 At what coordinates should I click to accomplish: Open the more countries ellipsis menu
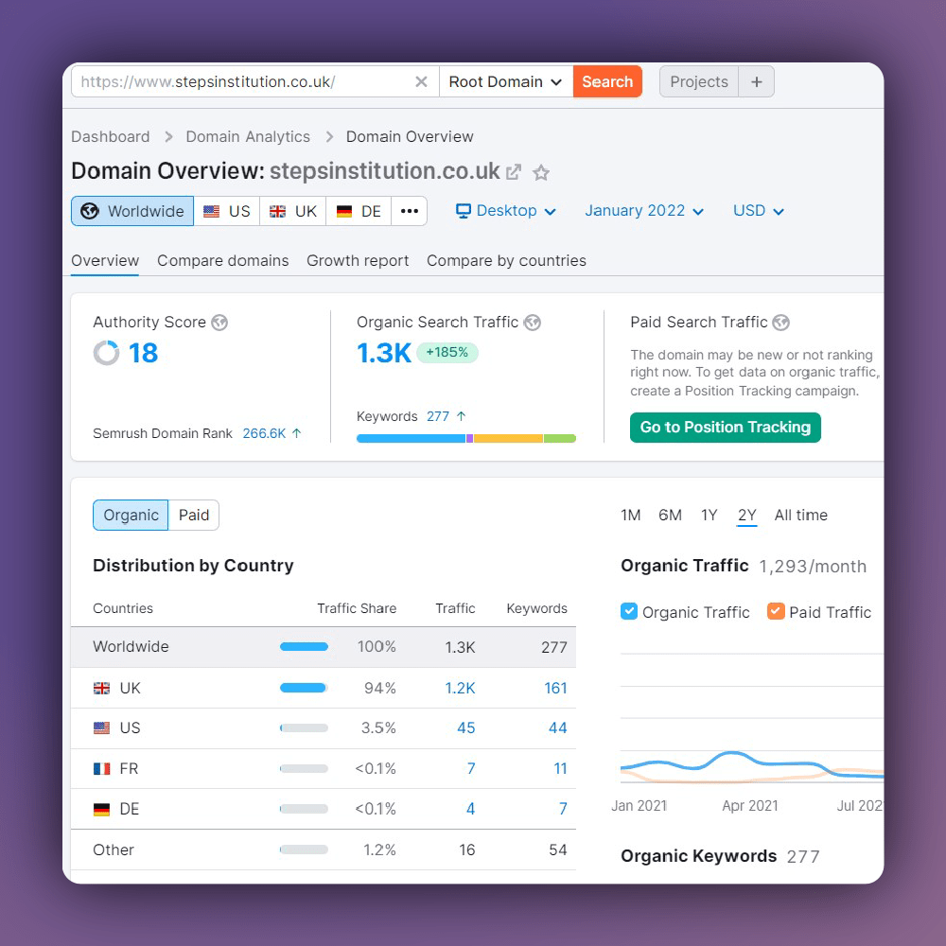[410, 211]
